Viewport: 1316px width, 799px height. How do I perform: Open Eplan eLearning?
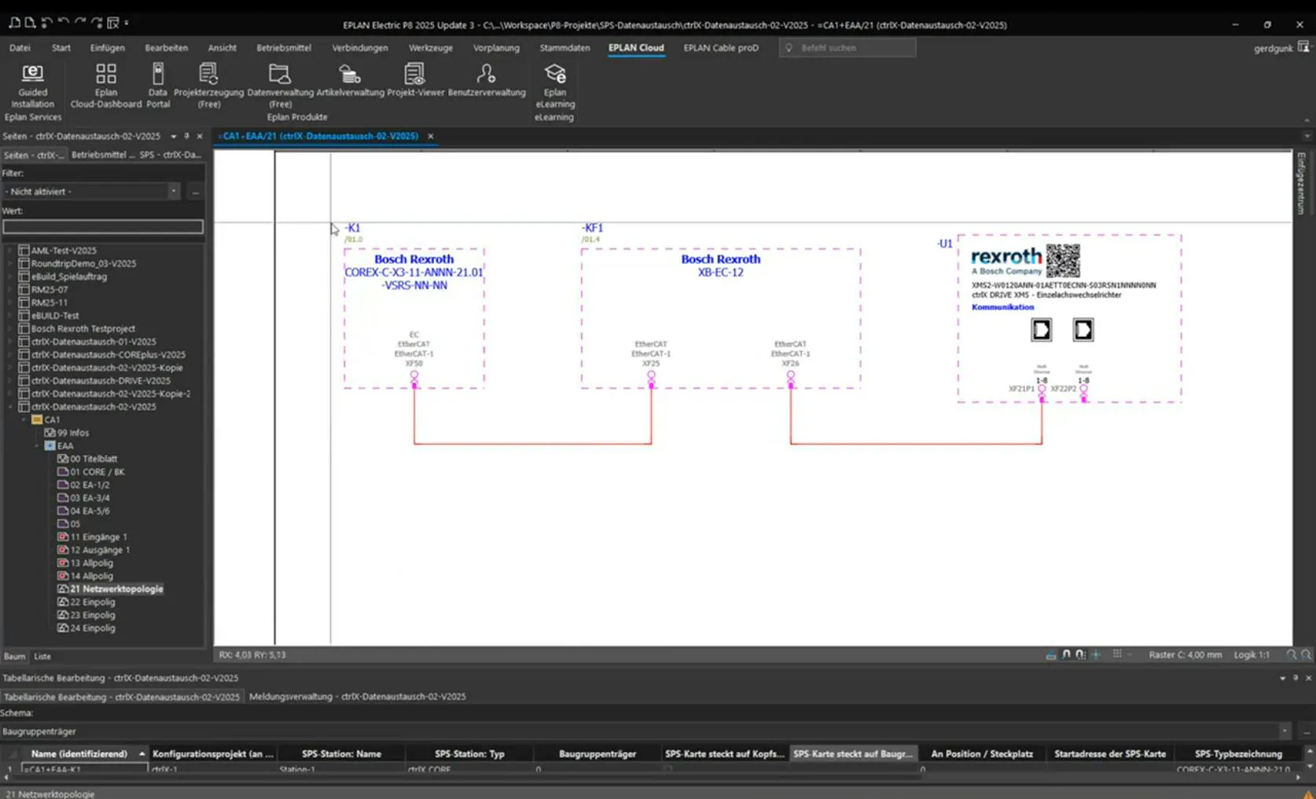click(x=555, y=86)
